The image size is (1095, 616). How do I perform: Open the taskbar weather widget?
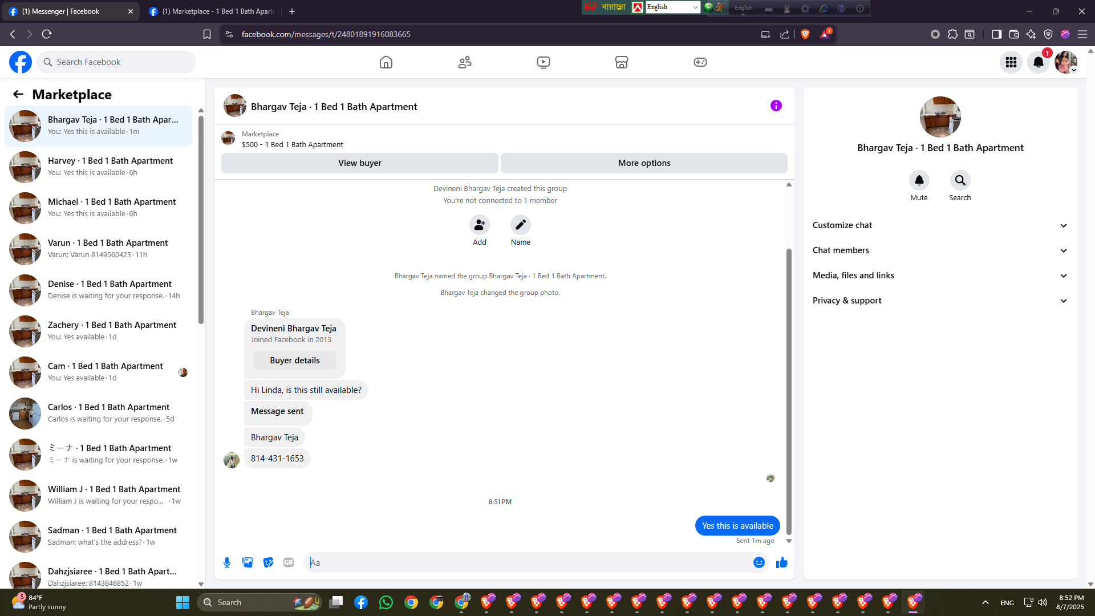coord(39,602)
